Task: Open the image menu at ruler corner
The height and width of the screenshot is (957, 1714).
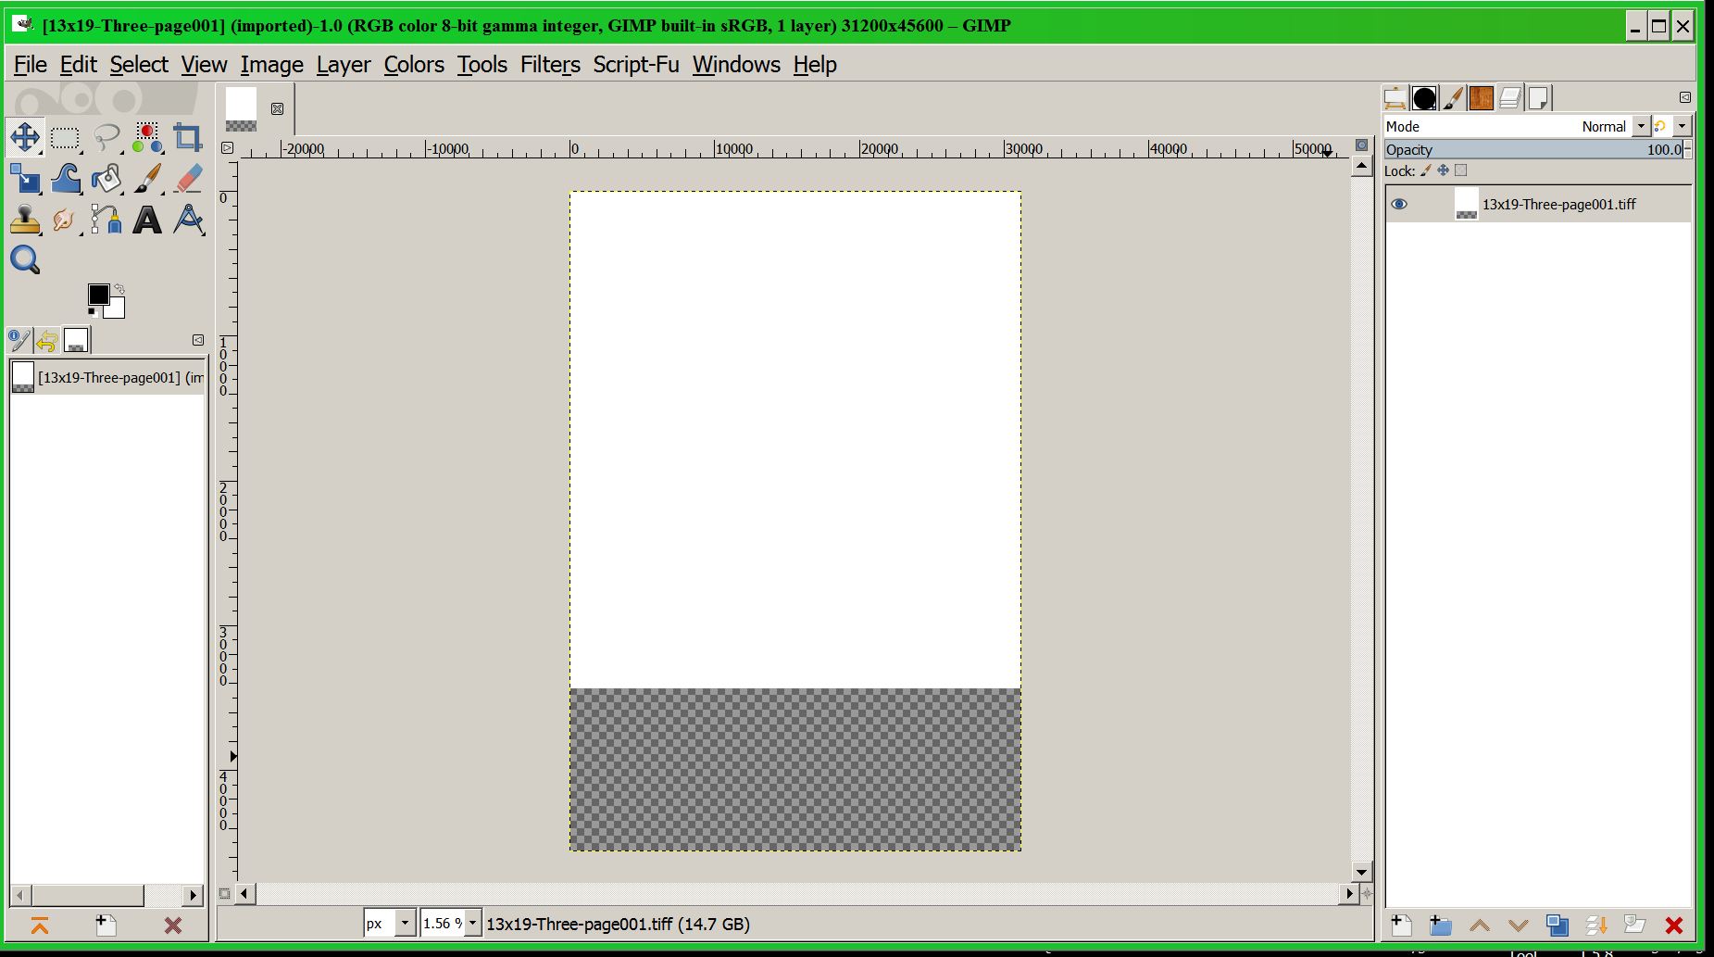Action: click(227, 147)
